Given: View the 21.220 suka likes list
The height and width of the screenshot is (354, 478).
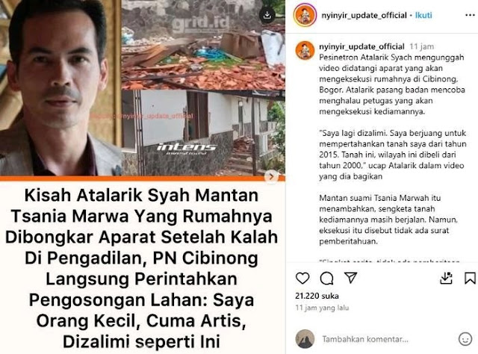Looking at the screenshot, I should [317, 296].
